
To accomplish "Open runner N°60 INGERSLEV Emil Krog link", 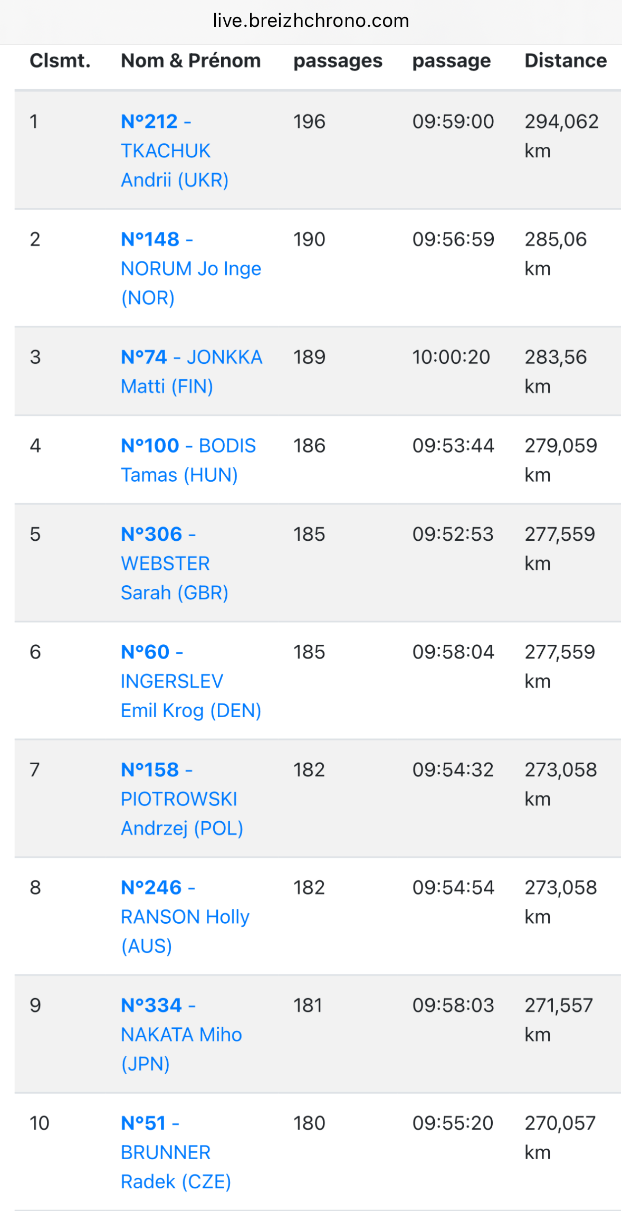I will tap(172, 681).
